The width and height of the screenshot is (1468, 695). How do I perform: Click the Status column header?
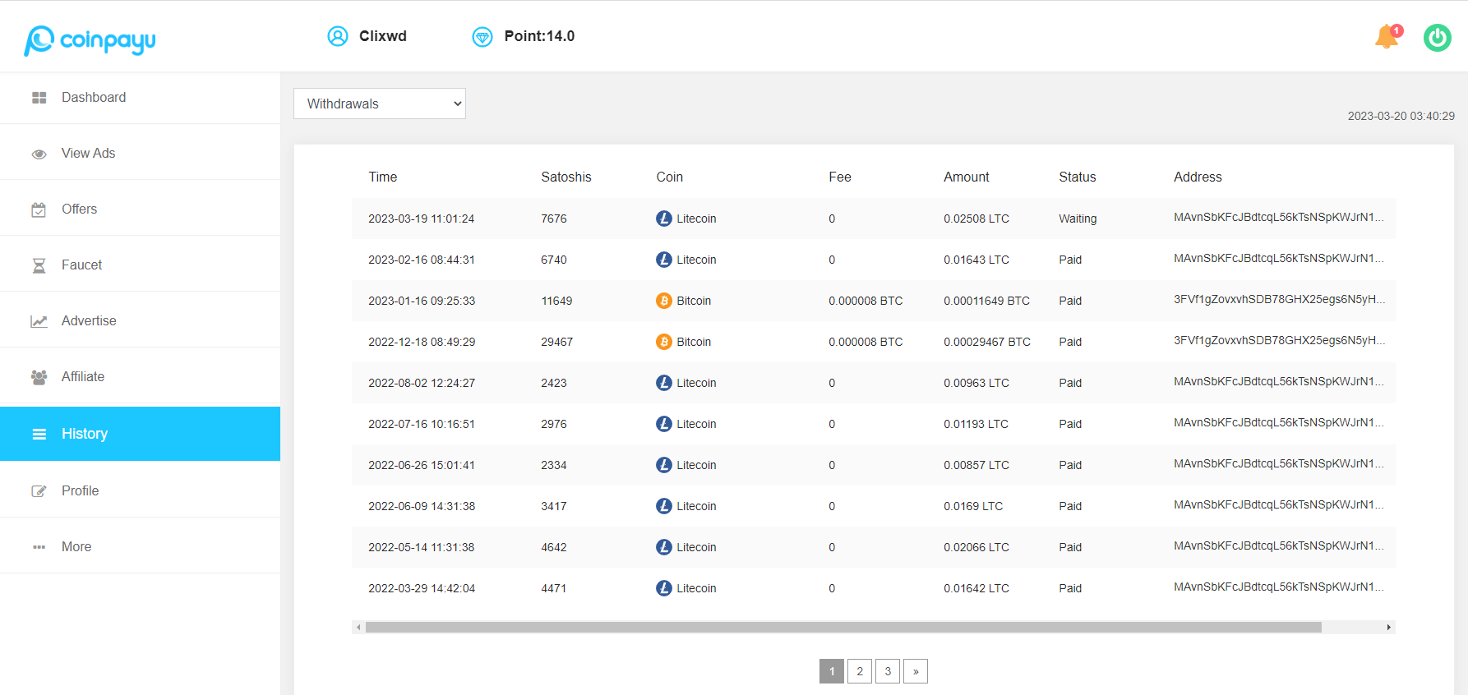point(1078,177)
